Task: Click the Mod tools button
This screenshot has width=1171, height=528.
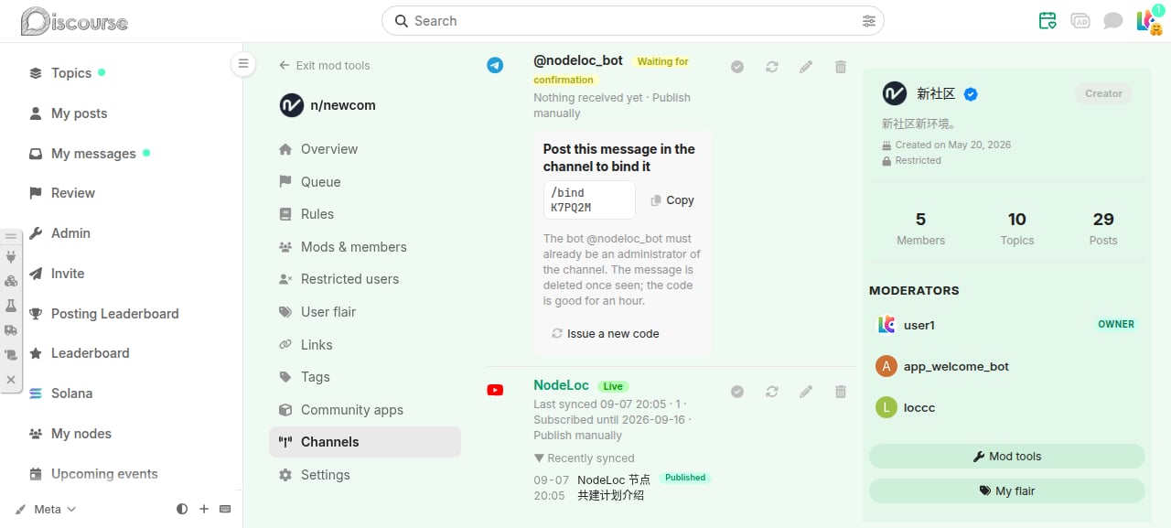Action: (x=1007, y=457)
